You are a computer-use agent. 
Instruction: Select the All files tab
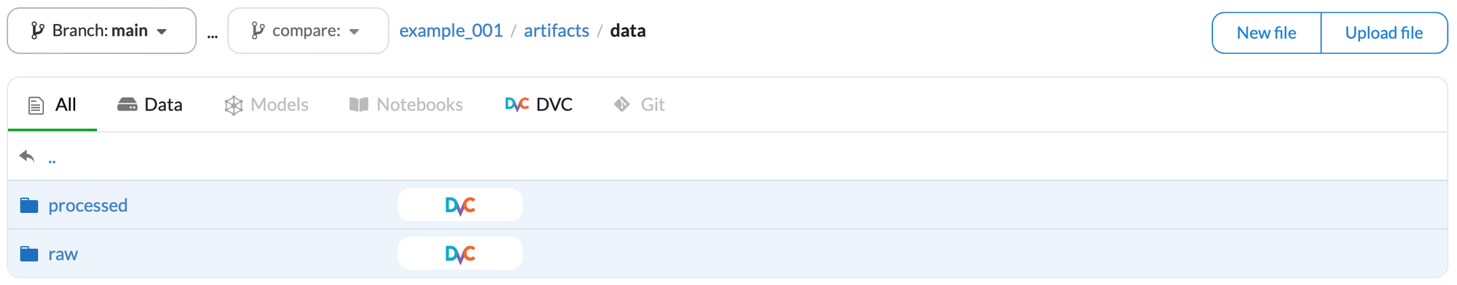(52, 105)
